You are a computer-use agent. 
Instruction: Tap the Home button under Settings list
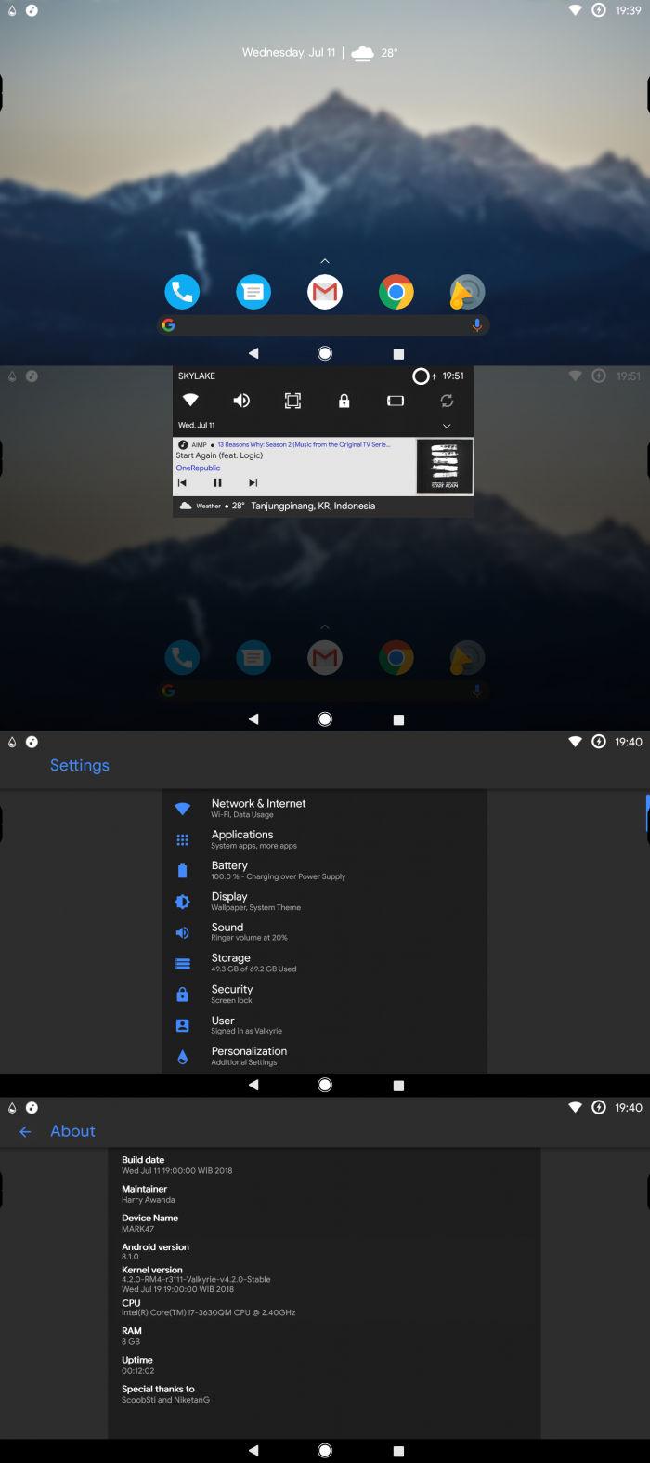pyautogui.click(x=325, y=1085)
